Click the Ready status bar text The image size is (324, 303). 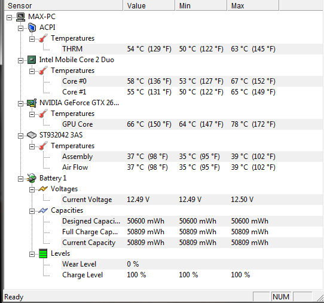coord(14,297)
